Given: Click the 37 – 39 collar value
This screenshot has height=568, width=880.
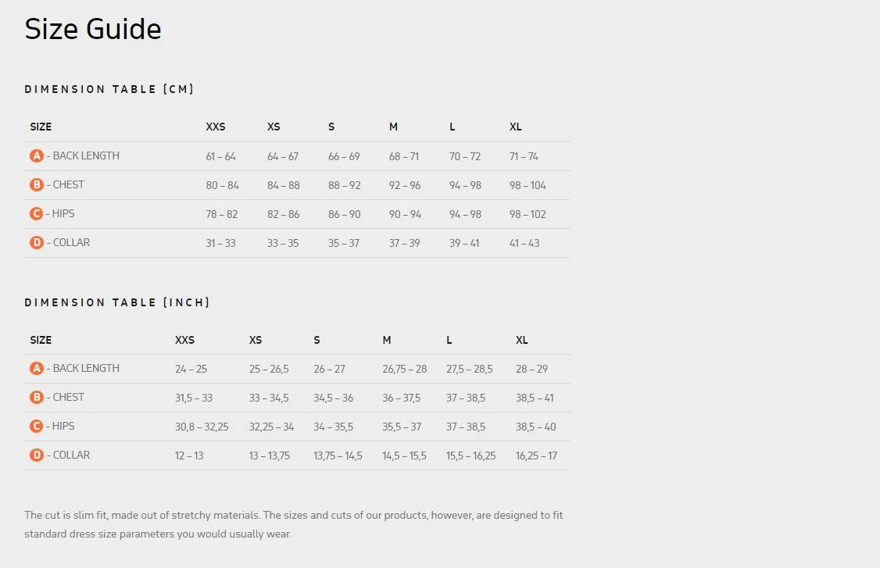Looking at the screenshot, I should coord(404,243).
